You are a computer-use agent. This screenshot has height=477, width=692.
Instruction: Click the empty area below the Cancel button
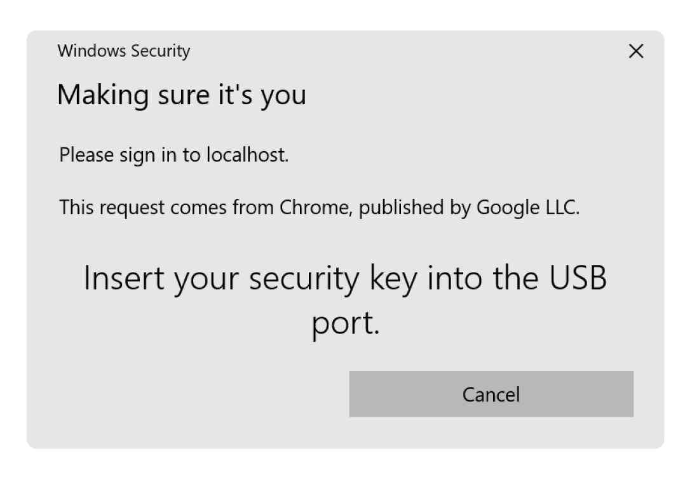pyautogui.click(x=491, y=432)
